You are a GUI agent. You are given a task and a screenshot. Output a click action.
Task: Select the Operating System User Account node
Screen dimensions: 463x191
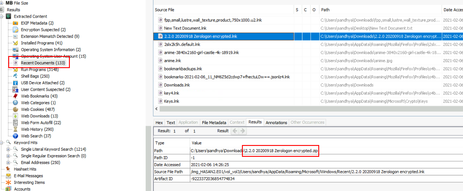point(53,56)
